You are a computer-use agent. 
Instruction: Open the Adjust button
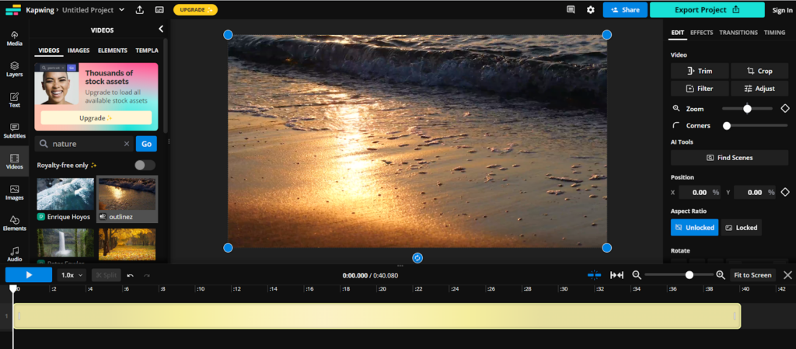click(x=759, y=89)
